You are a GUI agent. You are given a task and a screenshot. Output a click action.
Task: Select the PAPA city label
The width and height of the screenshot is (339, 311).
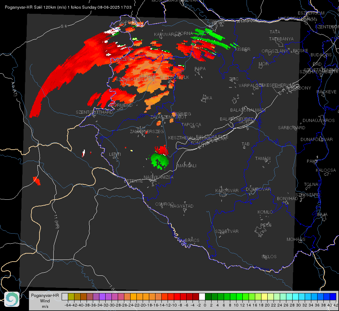pos(200,68)
